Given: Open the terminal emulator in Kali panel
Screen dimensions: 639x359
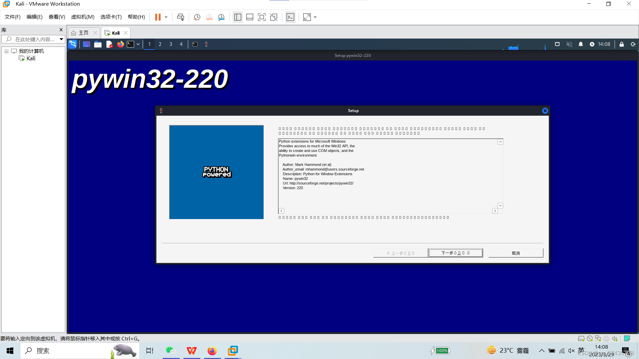Looking at the screenshot, I should coord(130,44).
